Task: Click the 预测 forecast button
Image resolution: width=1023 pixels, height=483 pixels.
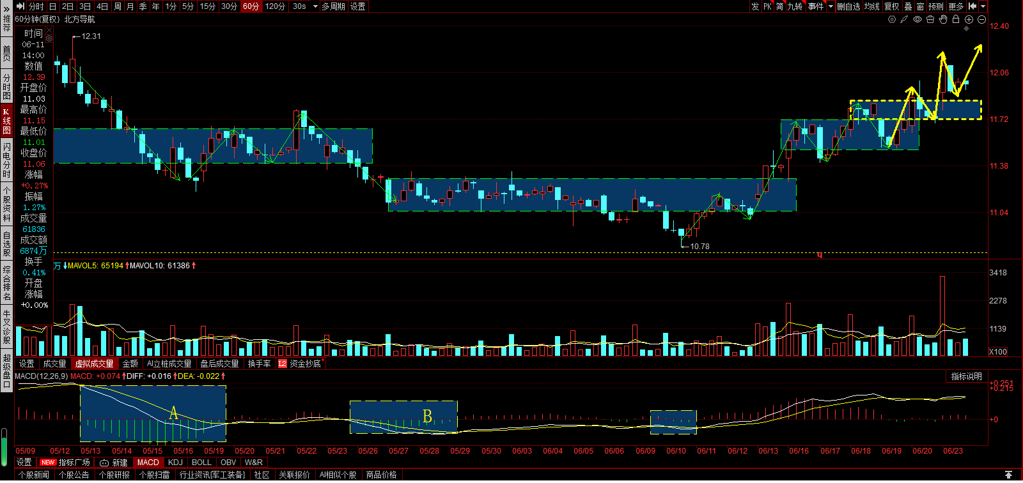Action: (935, 6)
